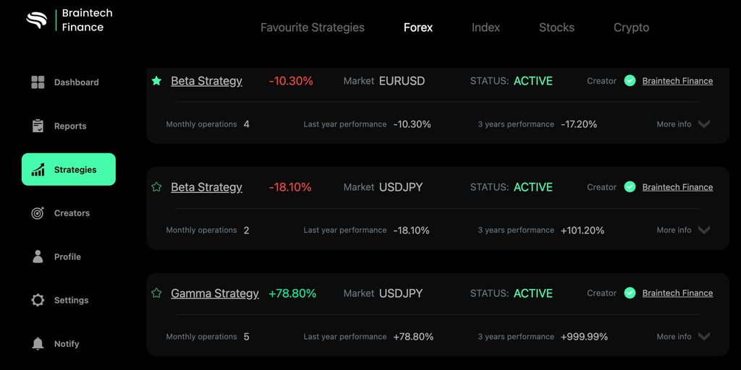Click the verified checkmark beside Gamma Strategy creator
This screenshot has width=741, height=370.
pos(630,293)
